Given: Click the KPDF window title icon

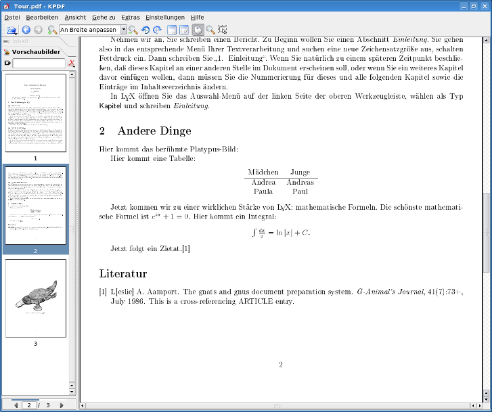Looking at the screenshot, I should [x=7, y=6].
